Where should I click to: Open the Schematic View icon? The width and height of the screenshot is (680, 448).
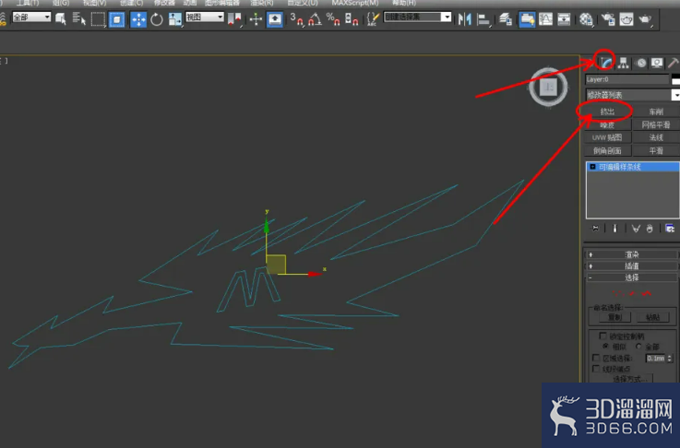pyautogui.click(x=564, y=19)
